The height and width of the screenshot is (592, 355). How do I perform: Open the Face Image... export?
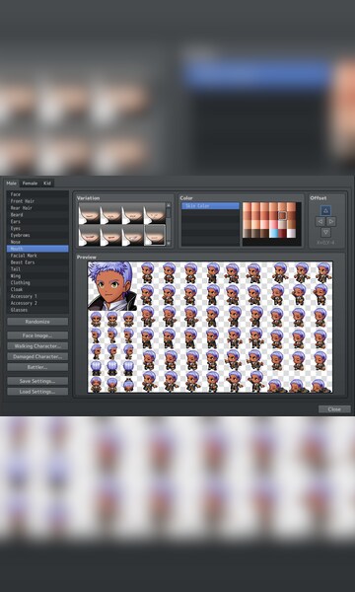click(x=37, y=335)
